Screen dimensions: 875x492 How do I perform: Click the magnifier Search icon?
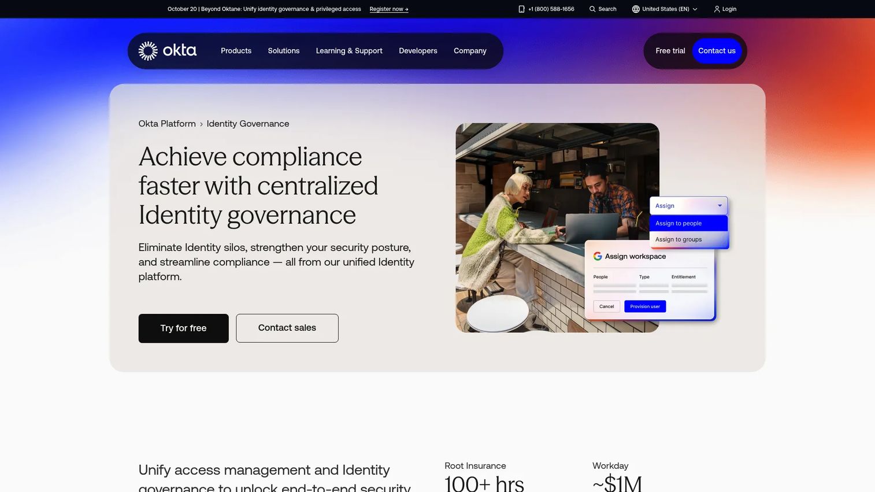[x=592, y=9]
